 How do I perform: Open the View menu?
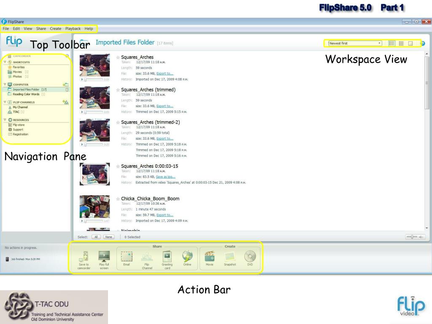pos(28,29)
